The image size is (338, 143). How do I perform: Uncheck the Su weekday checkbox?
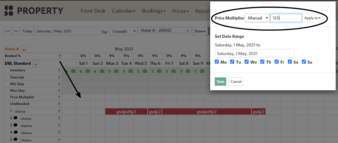(304, 62)
